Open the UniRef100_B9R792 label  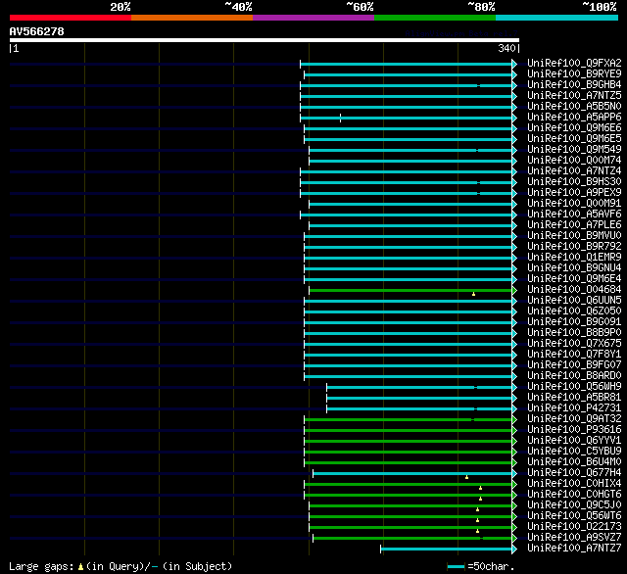click(574, 247)
